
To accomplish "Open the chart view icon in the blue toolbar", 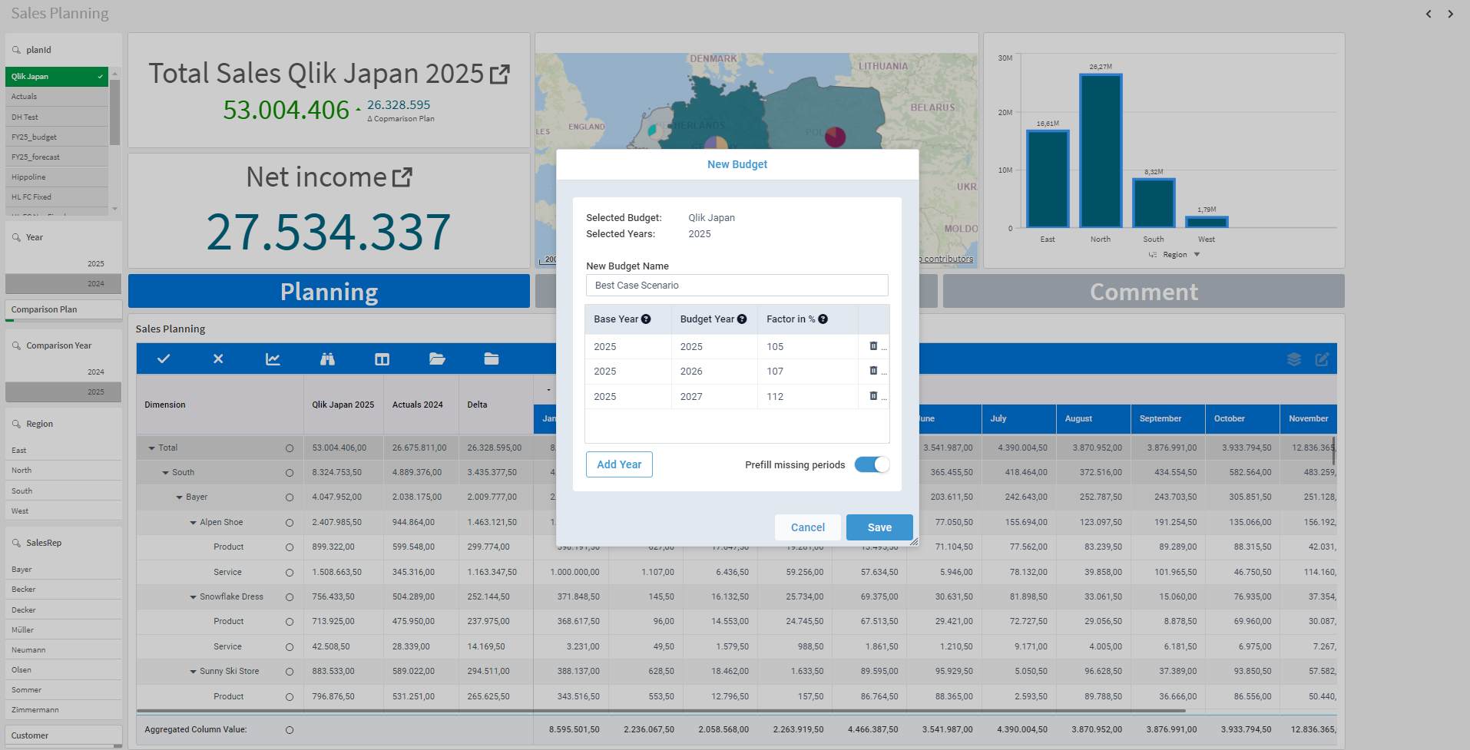I will (273, 358).
